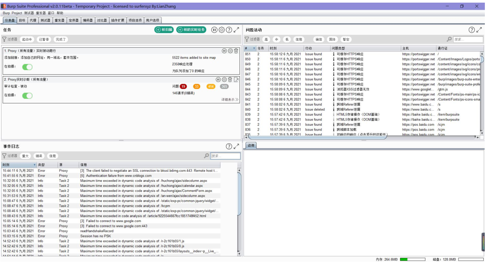Sort issues by the # column arrow
This screenshot has height=263, width=486.
click(x=254, y=48)
